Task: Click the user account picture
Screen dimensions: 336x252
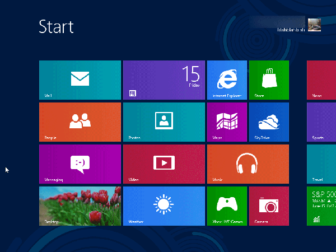Action: 314,25
